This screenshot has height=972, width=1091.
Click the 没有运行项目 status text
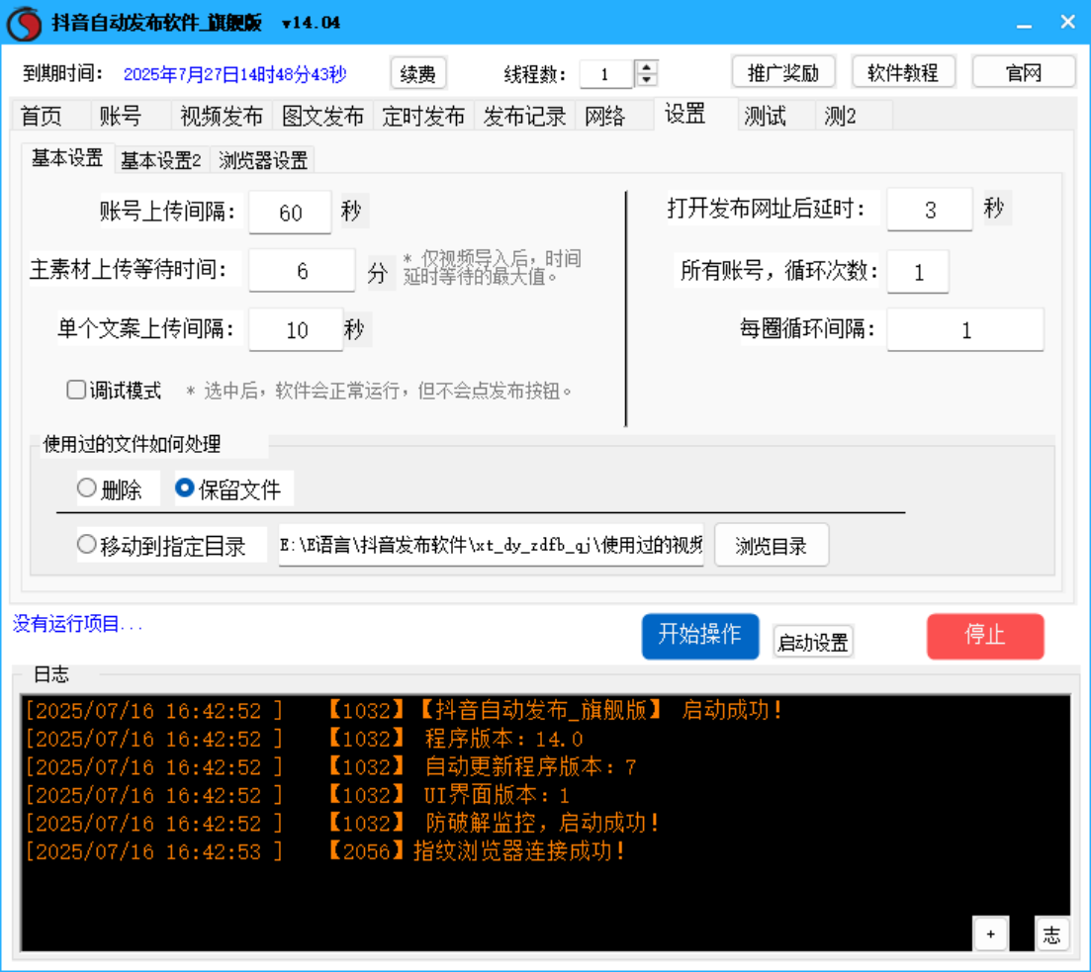pyautogui.click(x=77, y=623)
